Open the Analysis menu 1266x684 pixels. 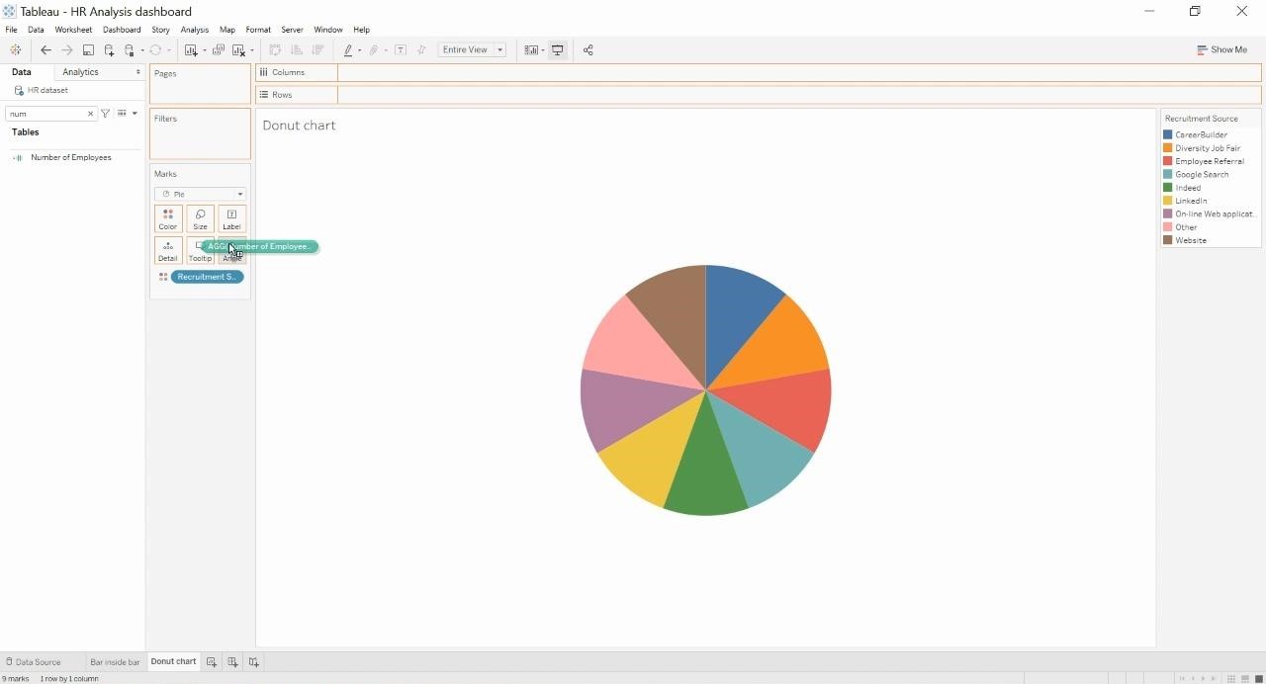[194, 30]
